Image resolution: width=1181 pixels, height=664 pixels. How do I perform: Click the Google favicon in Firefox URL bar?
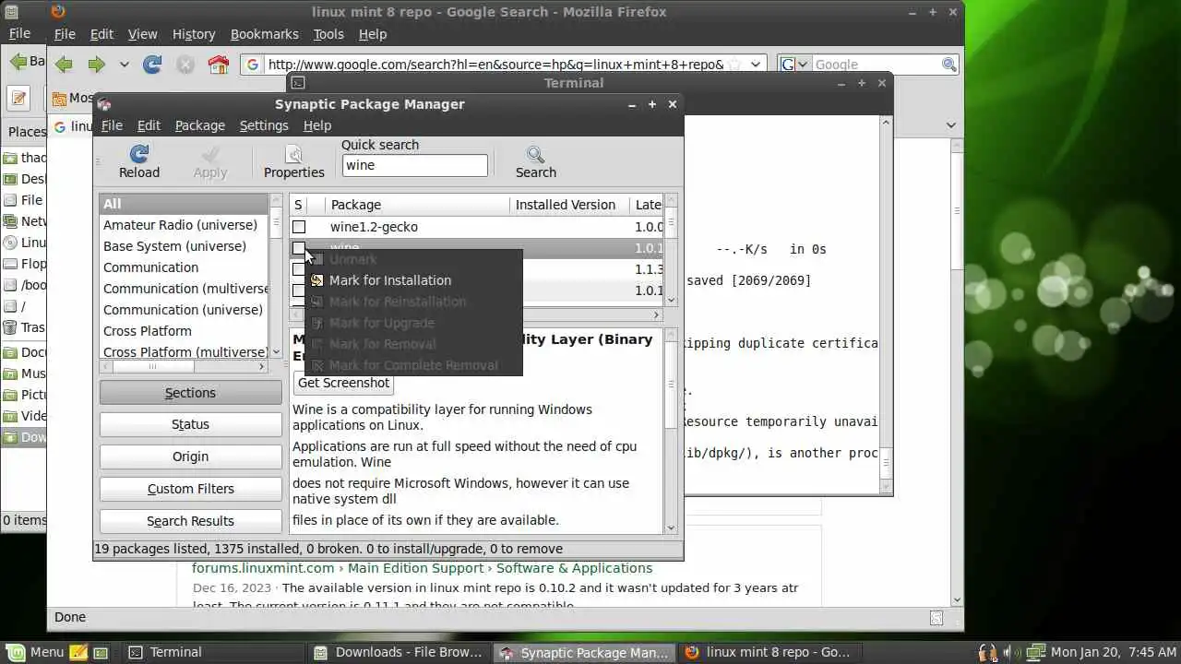(x=253, y=65)
